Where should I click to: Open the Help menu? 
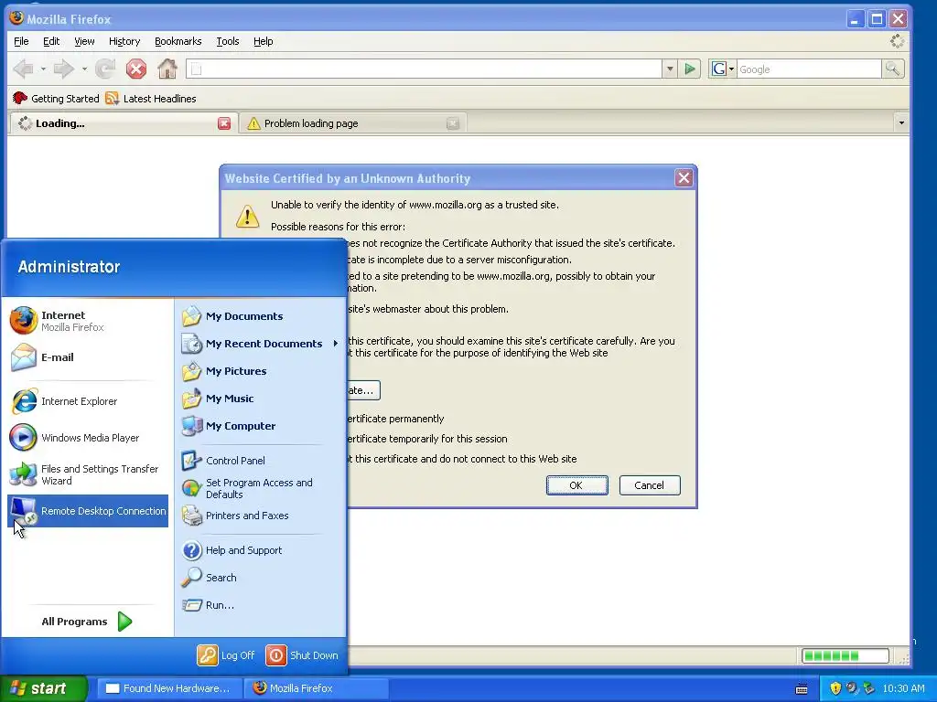[263, 41]
